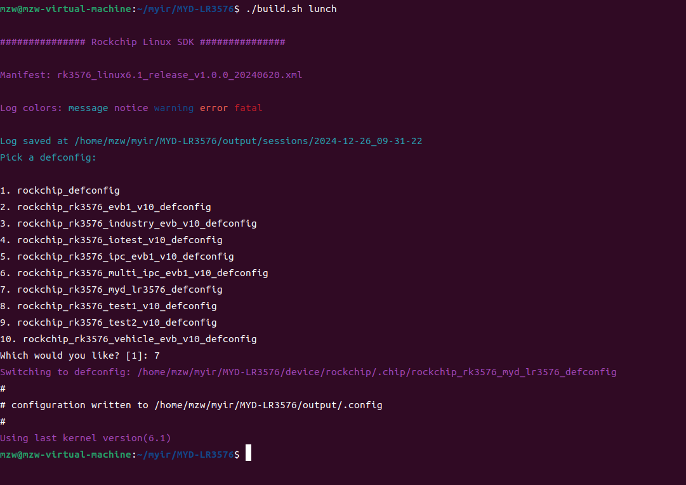Click the blue 'warning' log color word

pyautogui.click(x=174, y=108)
